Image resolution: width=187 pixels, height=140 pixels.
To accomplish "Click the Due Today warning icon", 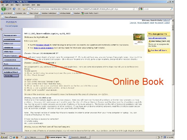I will pyautogui.click(x=150, y=41).
